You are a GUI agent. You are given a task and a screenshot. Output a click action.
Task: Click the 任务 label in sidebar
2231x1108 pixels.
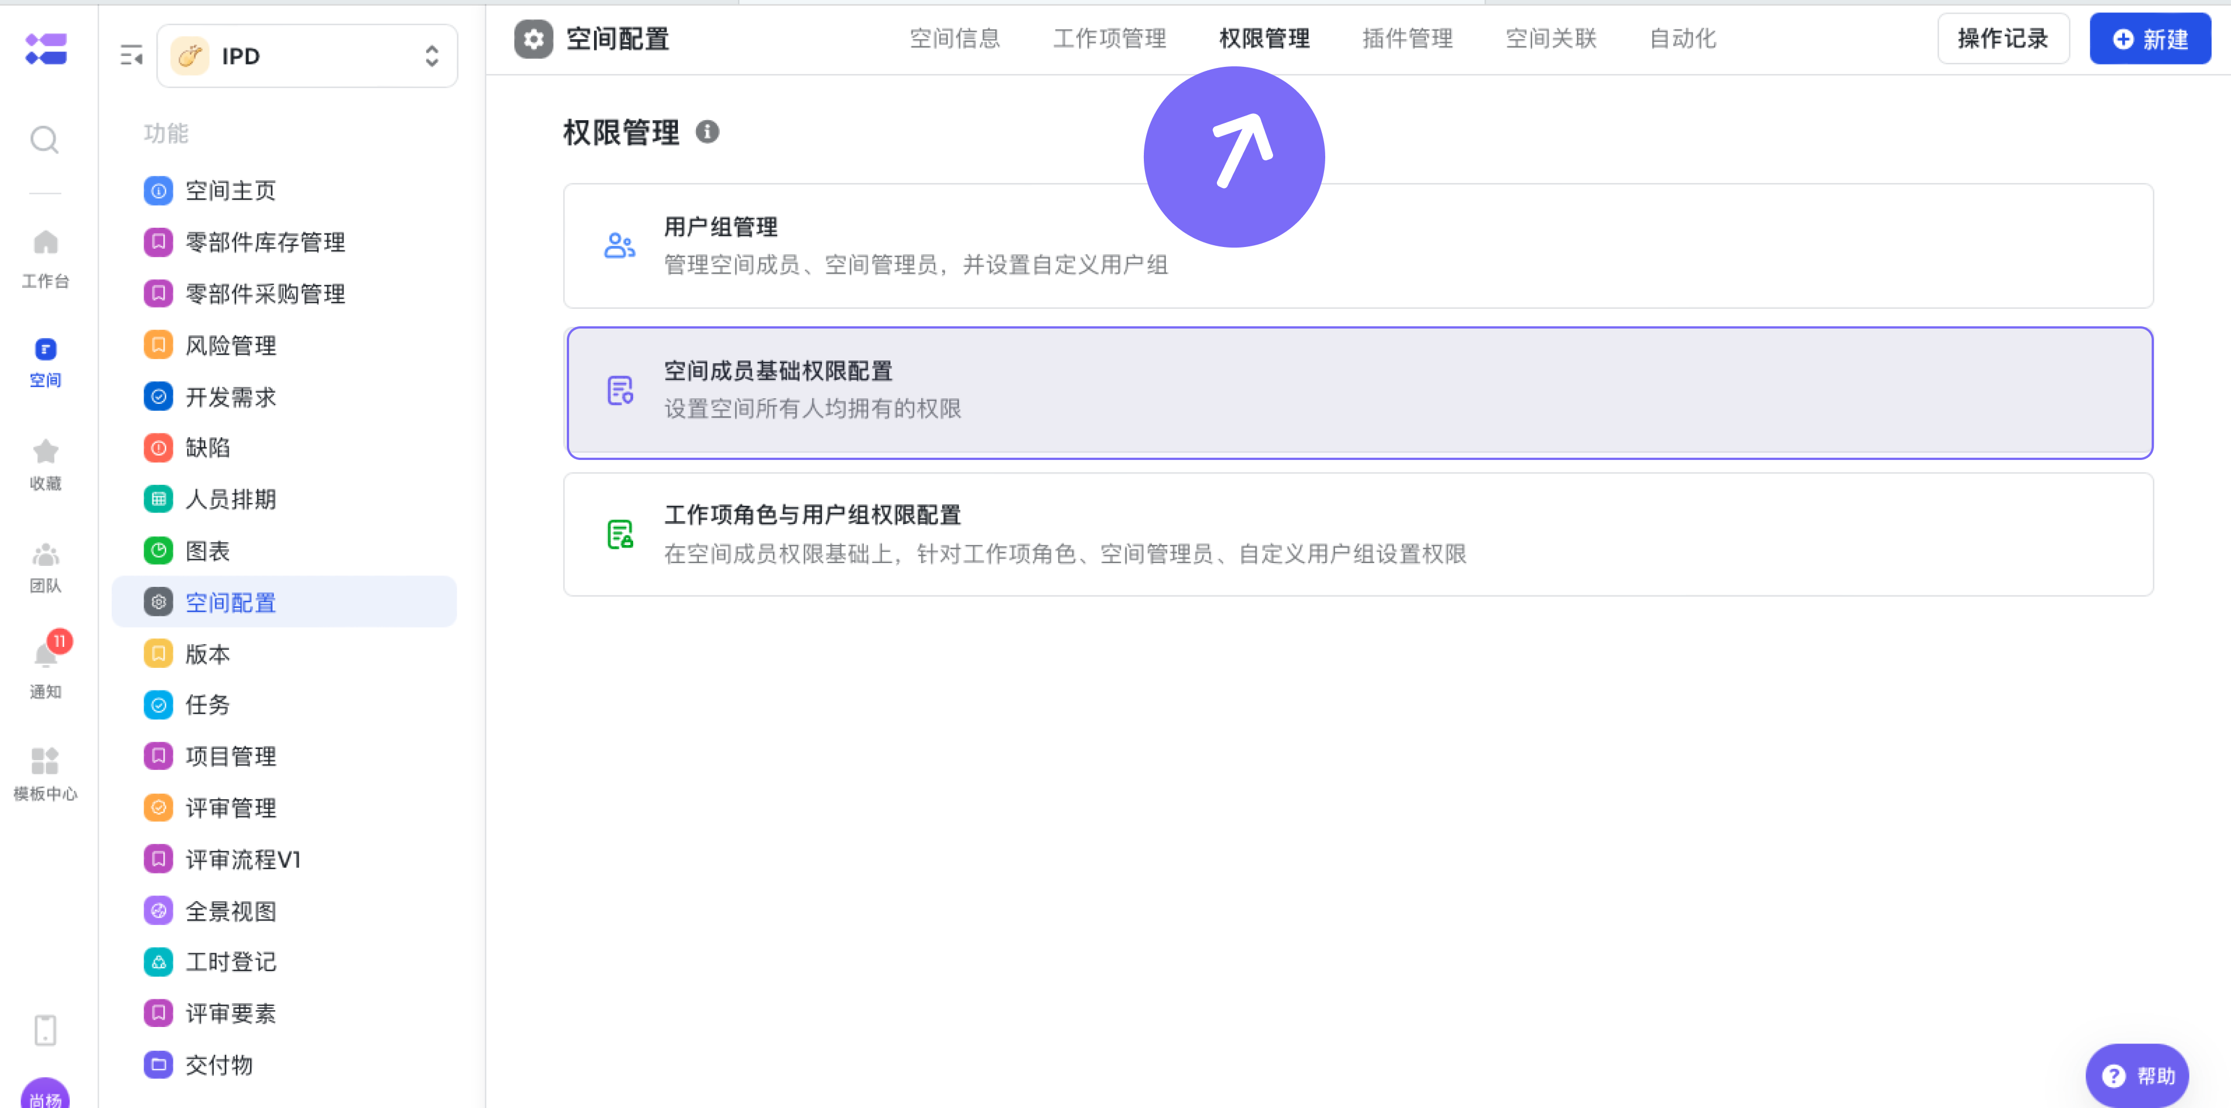coord(208,705)
